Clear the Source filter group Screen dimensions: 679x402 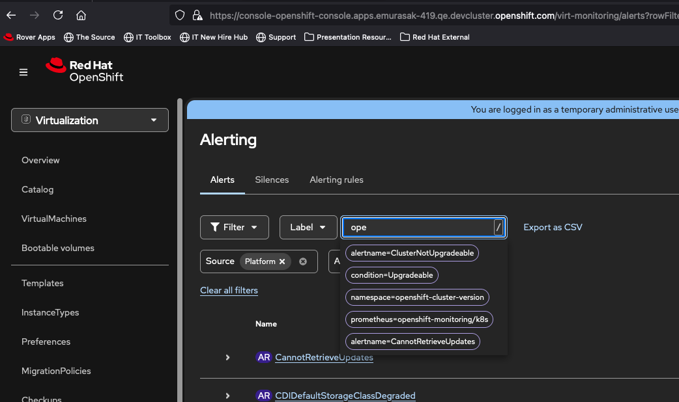pos(303,261)
